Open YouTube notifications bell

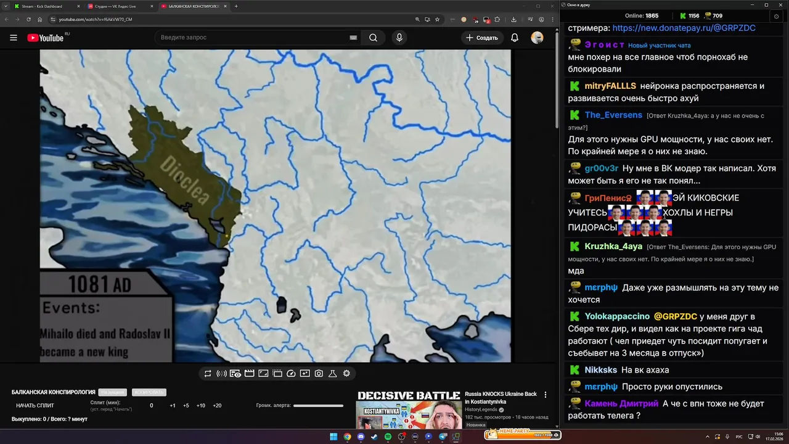(x=515, y=38)
